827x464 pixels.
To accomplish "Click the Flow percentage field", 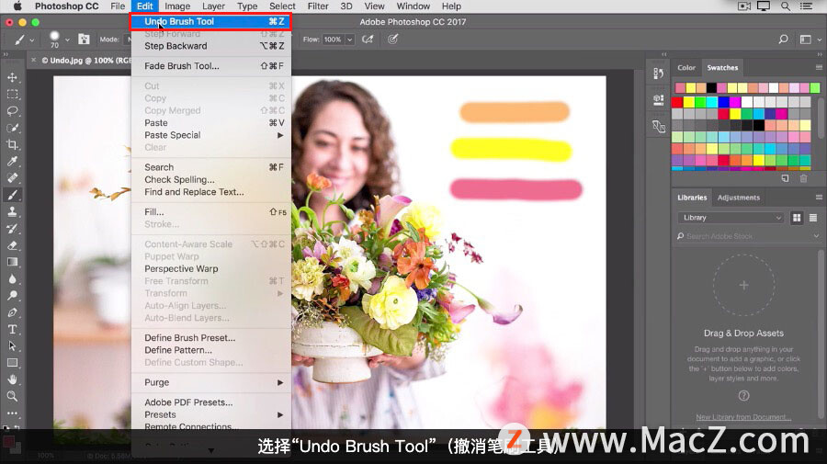I will point(334,40).
